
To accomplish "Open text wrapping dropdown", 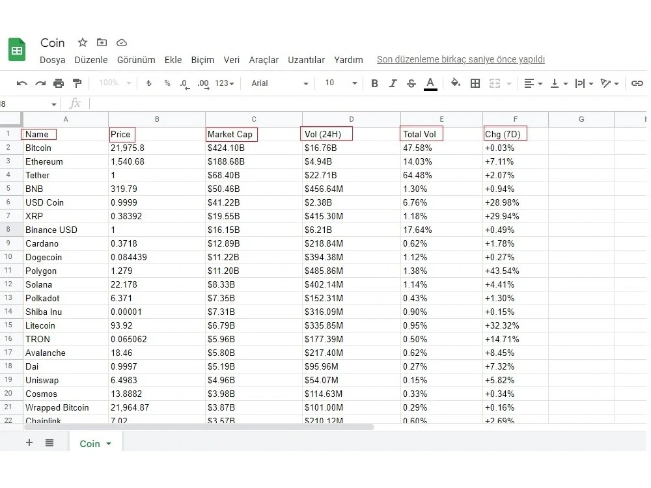I will click(584, 83).
